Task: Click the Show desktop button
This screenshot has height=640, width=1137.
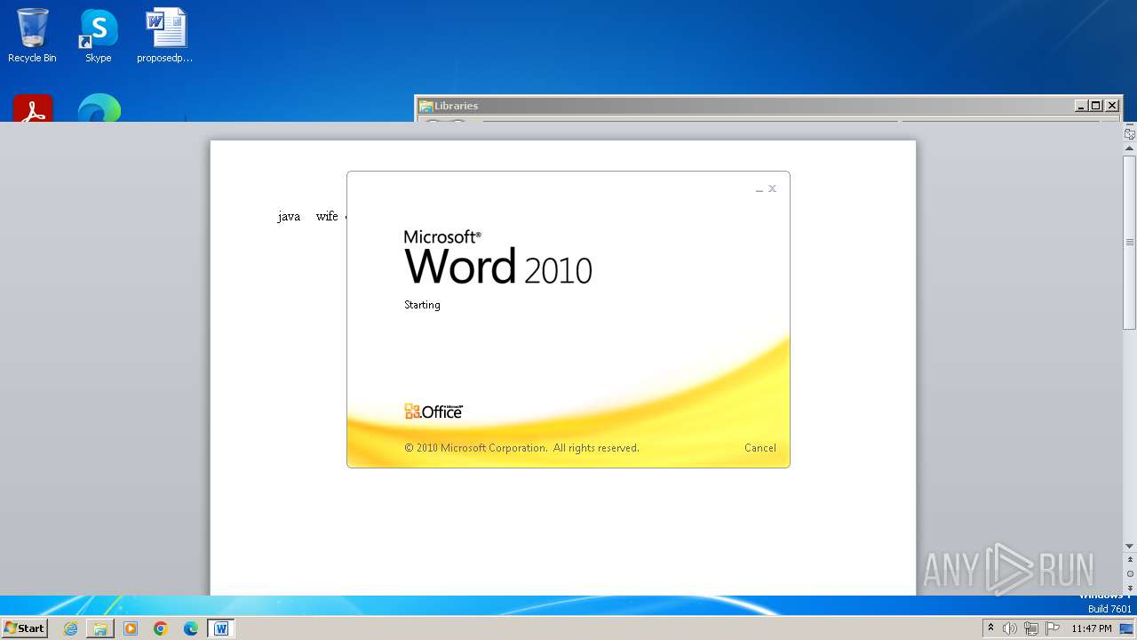Action: pyautogui.click(x=1127, y=628)
